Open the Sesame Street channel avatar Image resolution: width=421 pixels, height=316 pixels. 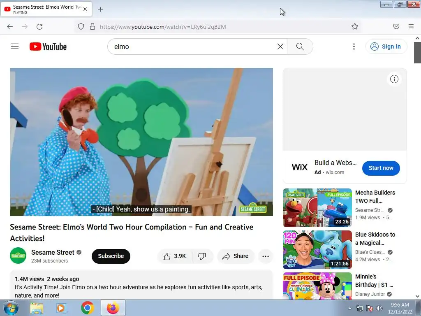point(18,256)
